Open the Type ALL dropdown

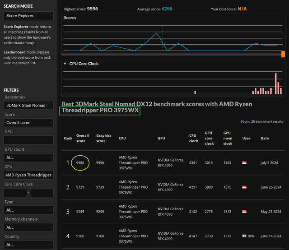point(28,210)
